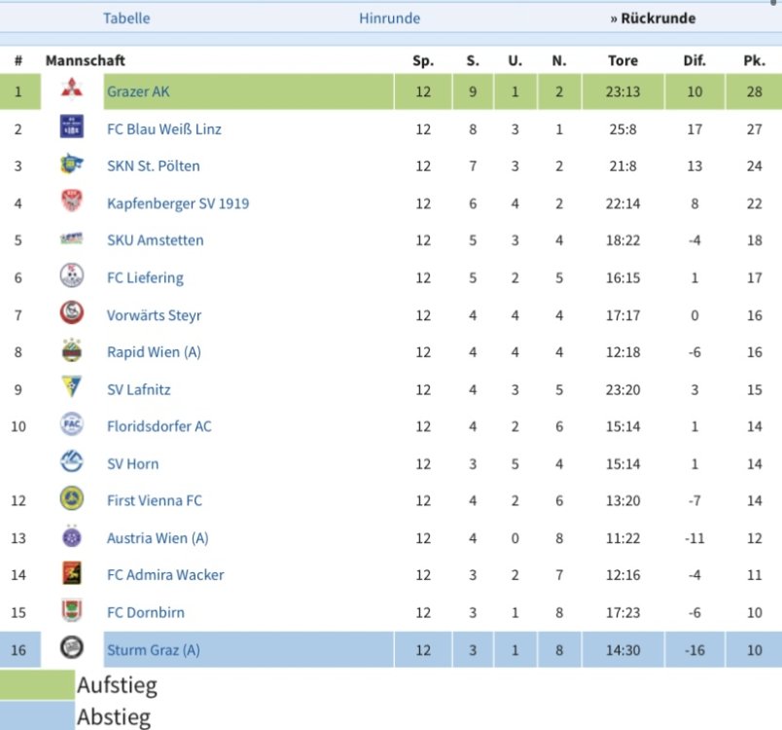Click the Sturm Graz (A) crest
This screenshot has height=730, width=782.
click(71, 649)
